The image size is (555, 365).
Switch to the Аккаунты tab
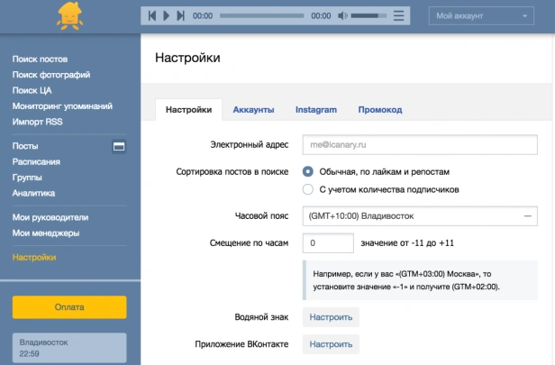(253, 110)
